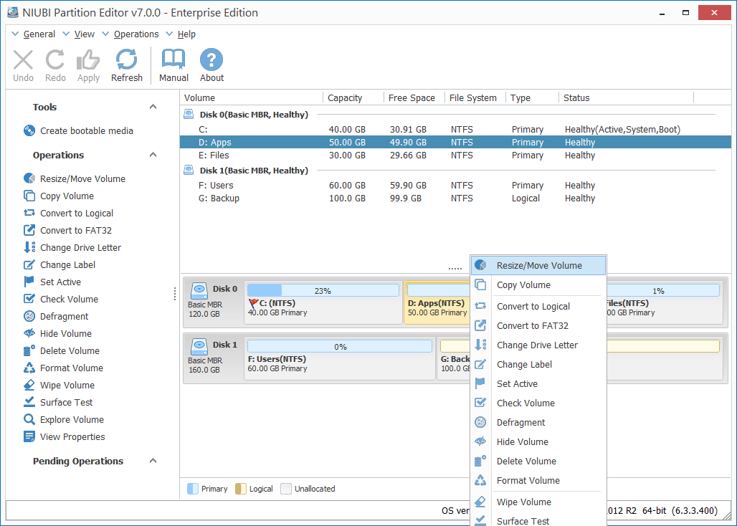Click the Refresh toolbar icon
Viewport: 737px width, 526px height.
(126, 59)
